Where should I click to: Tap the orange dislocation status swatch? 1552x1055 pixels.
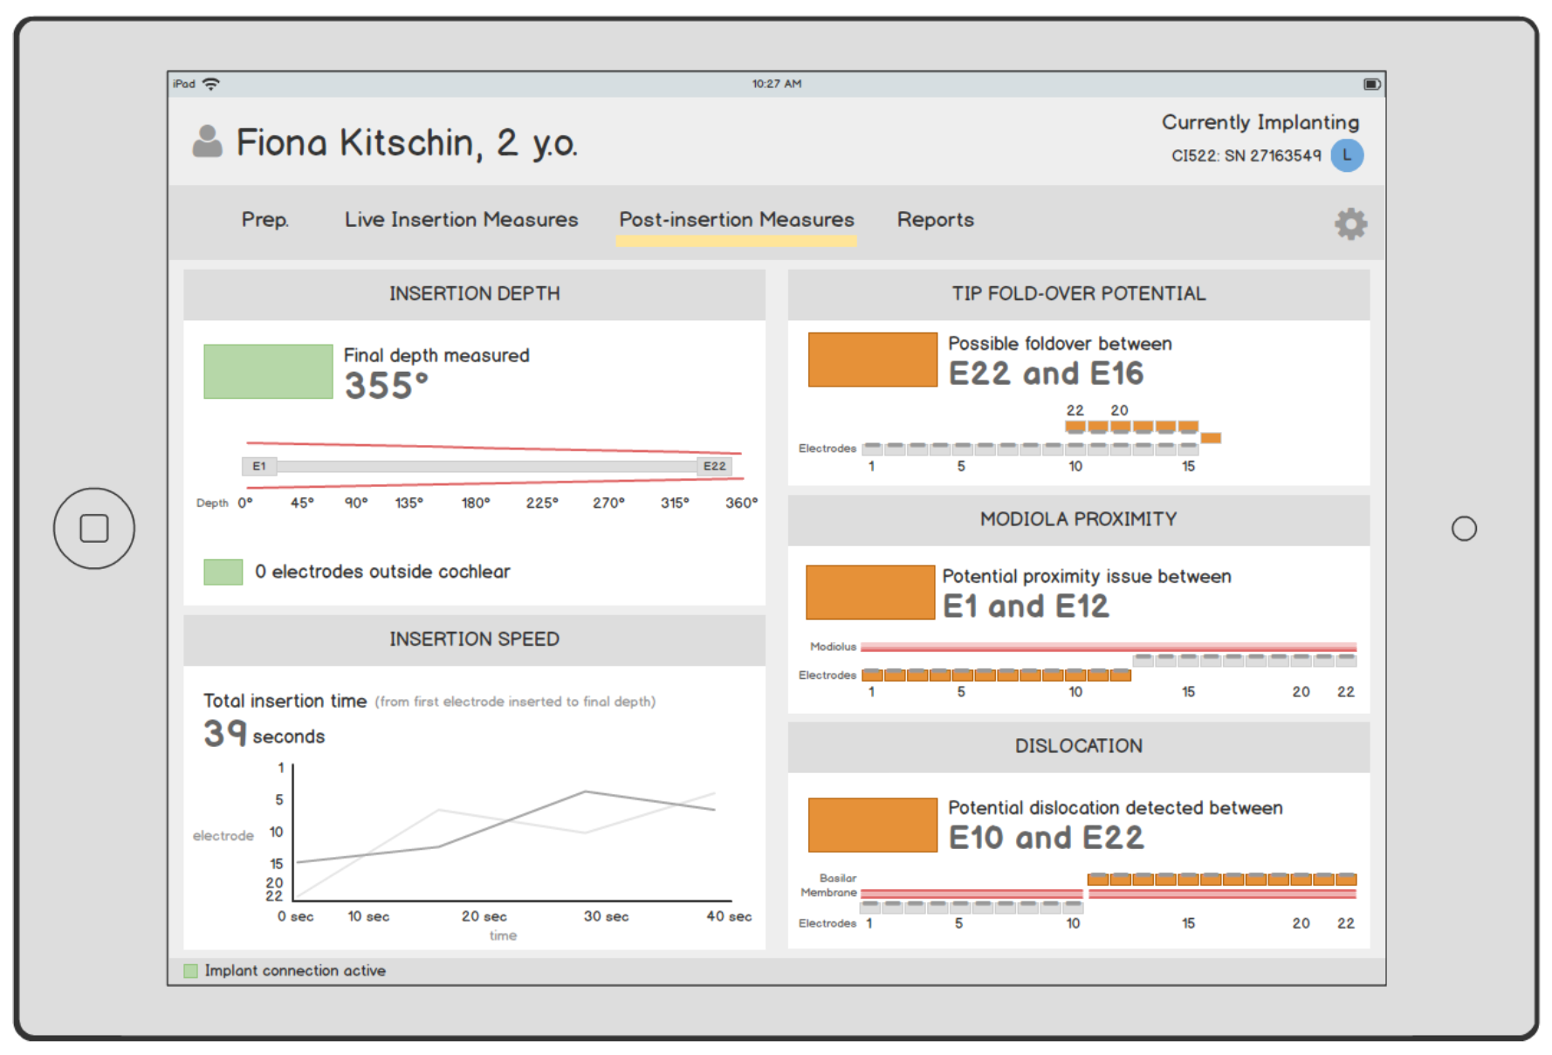click(x=872, y=825)
